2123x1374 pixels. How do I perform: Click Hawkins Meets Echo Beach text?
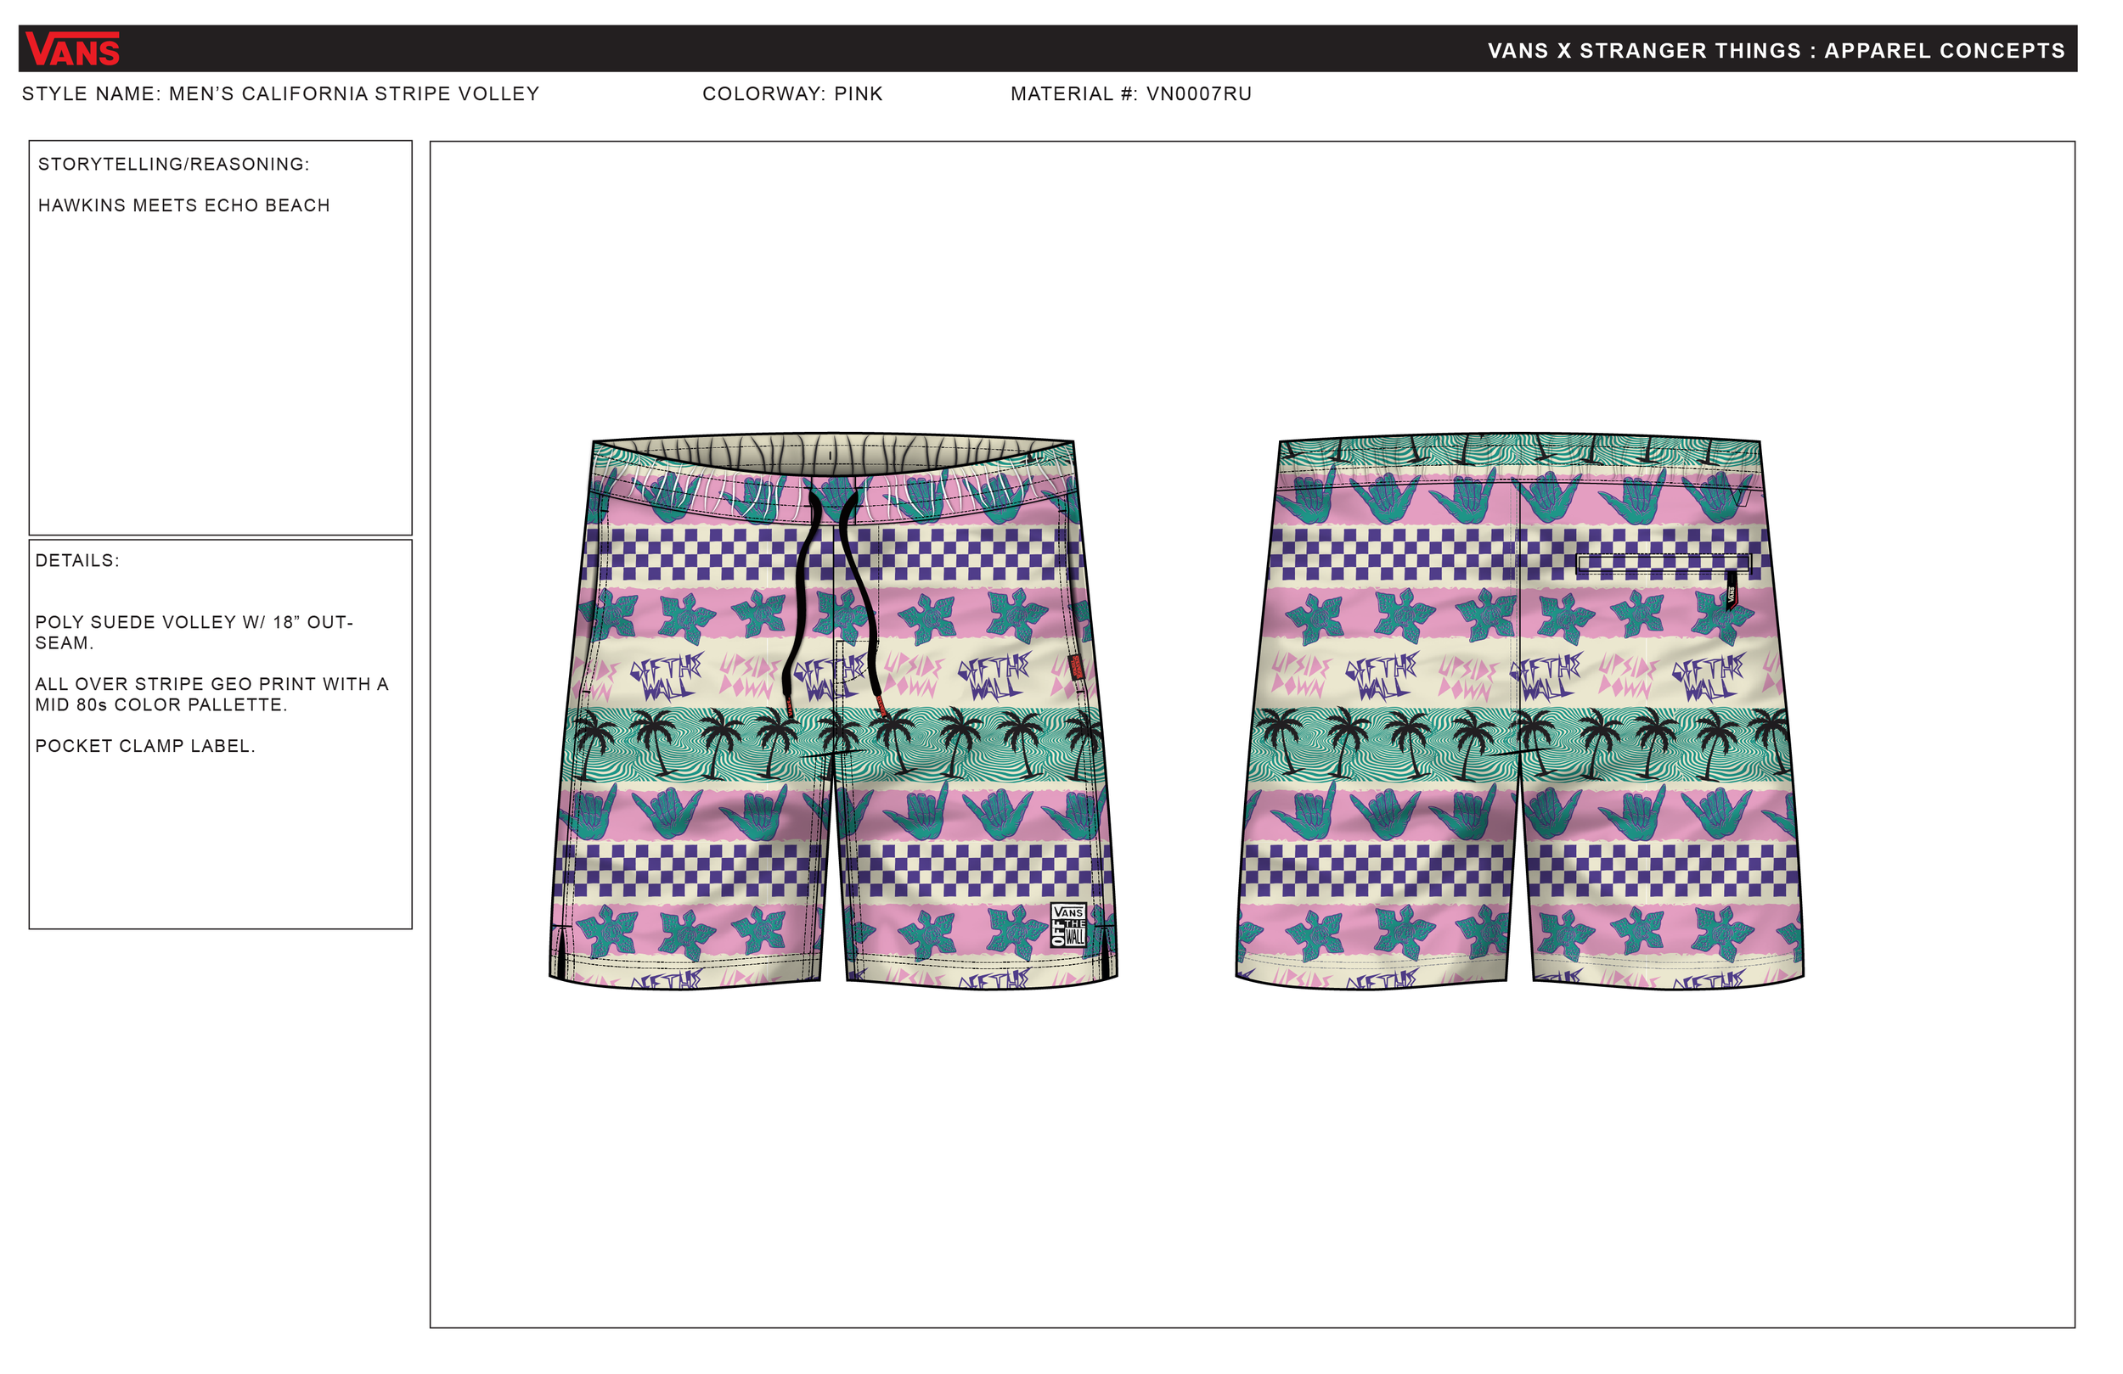pyautogui.click(x=183, y=205)
